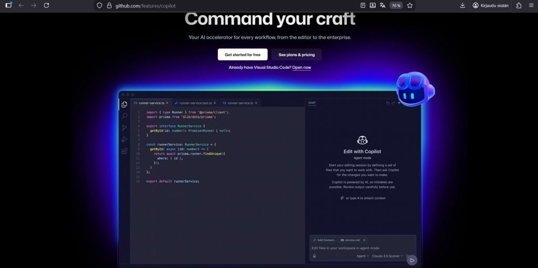Go back with the browser back arrow

(21, 5)
